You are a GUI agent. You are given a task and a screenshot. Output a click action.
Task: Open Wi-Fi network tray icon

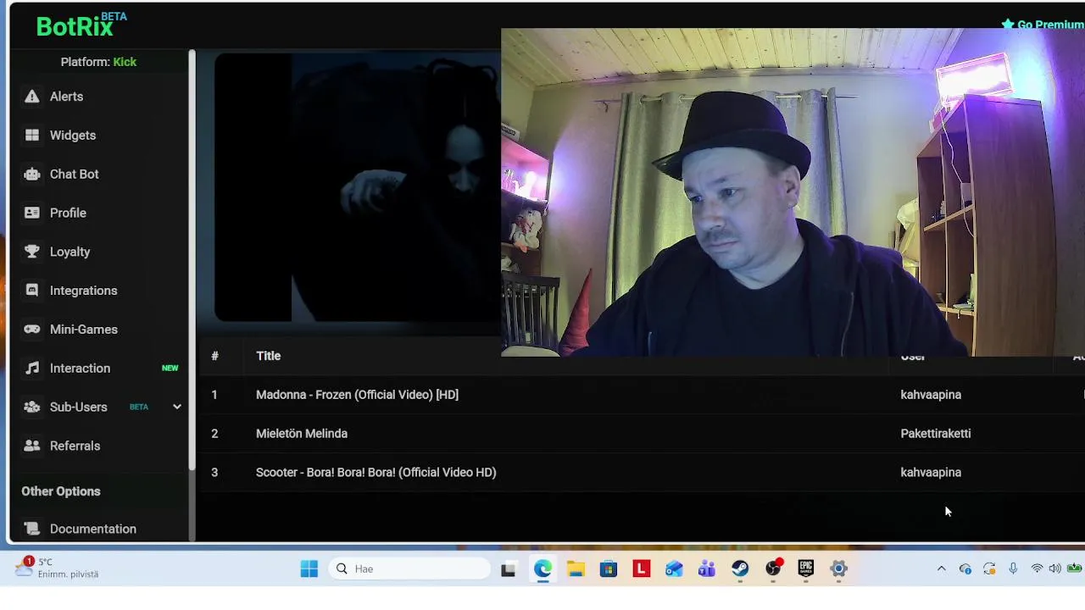[1037, 568]
